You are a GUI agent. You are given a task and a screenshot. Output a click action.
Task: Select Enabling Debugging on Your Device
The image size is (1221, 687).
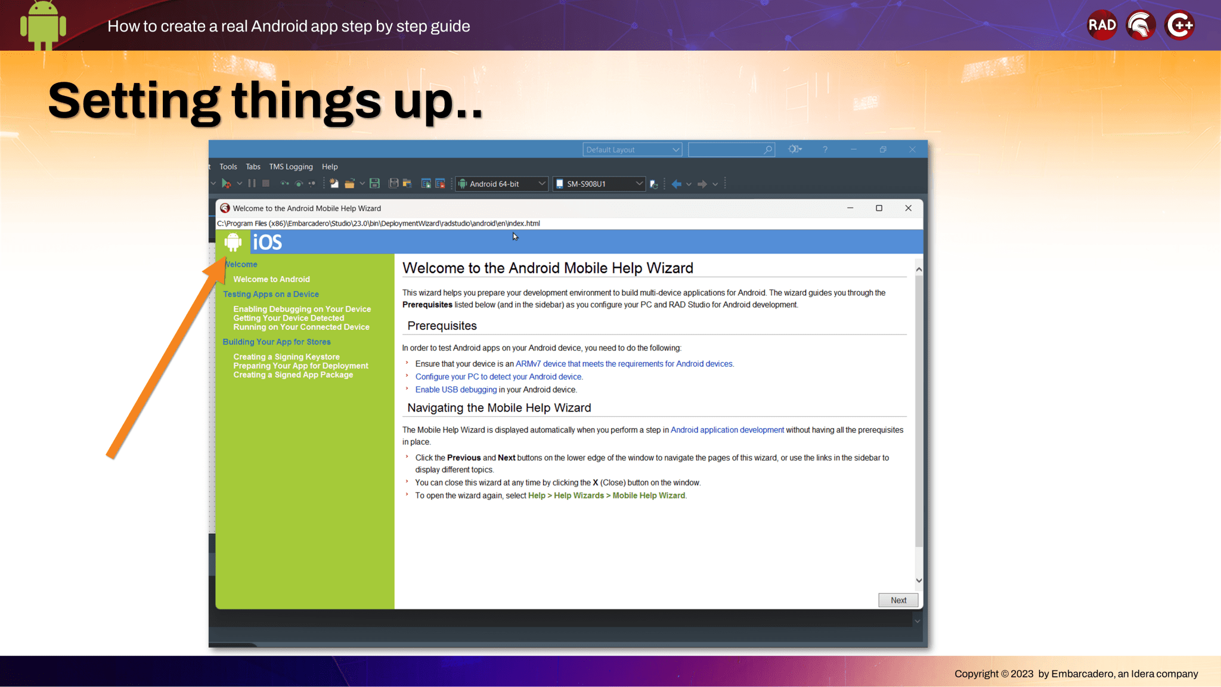[302, 309]
